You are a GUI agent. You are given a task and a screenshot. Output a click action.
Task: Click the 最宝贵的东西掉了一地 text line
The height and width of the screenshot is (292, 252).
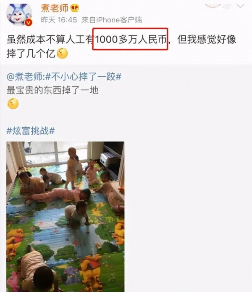pyautogui.click(x=52, y=90)
